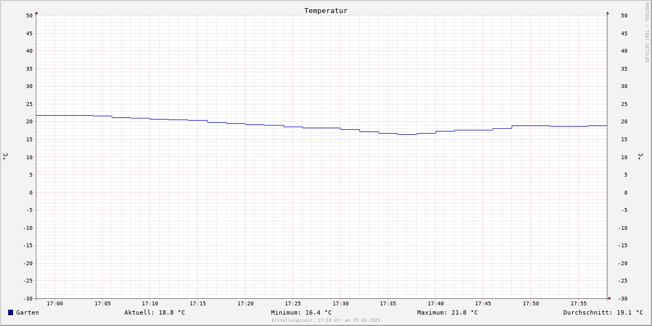Click the 17:25 time axis label
Image resolution: width=652 pixels, height=326 pixels.
(293, 304)
